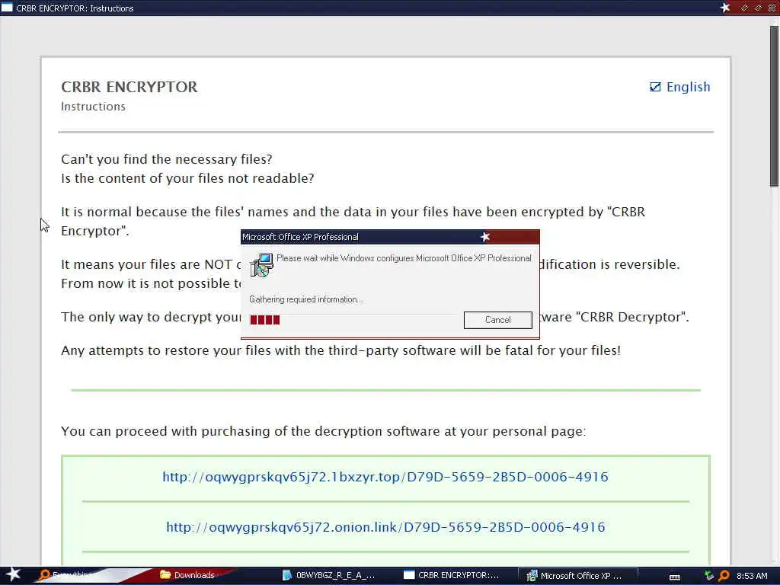Viewport: 780px width, 585px height.
Task: Click the orange search tray icon
Action: pos(724,576)
